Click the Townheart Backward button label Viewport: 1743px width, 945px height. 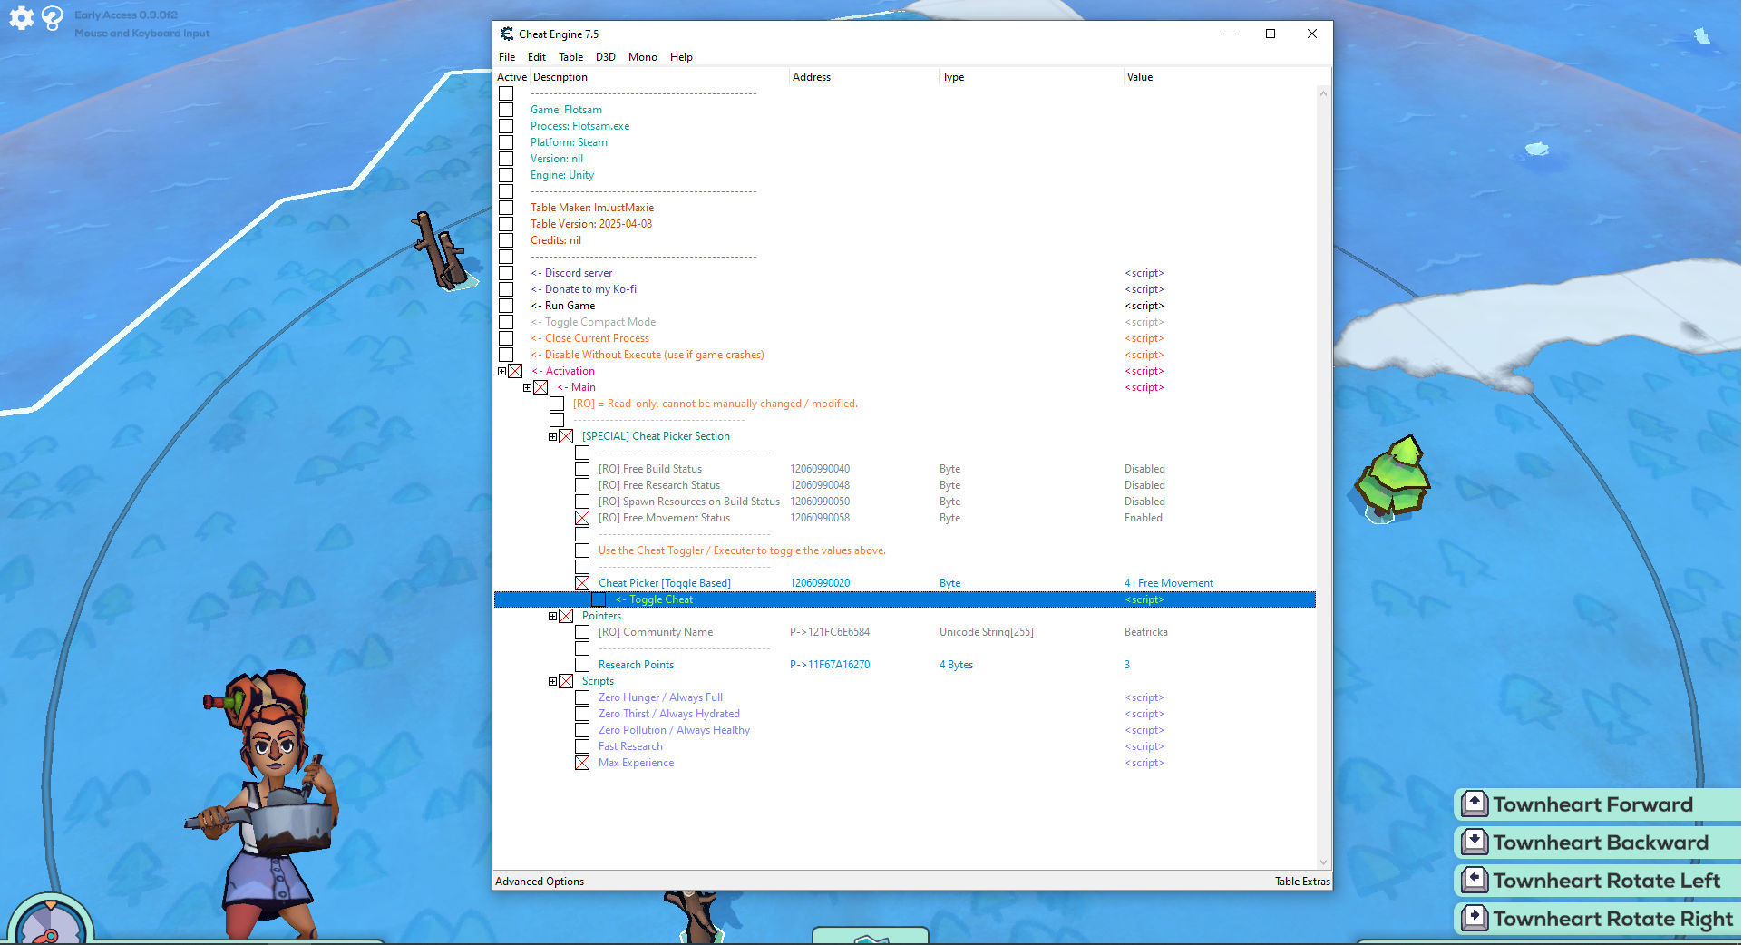[x=1601, y=843]
